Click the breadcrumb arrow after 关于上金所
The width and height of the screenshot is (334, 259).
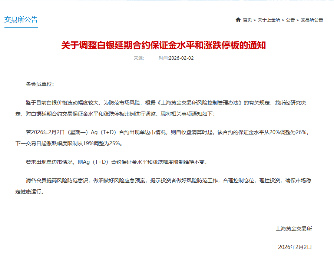(283, 20)
